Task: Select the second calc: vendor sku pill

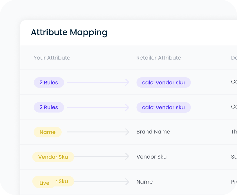Action: [163, 107]
